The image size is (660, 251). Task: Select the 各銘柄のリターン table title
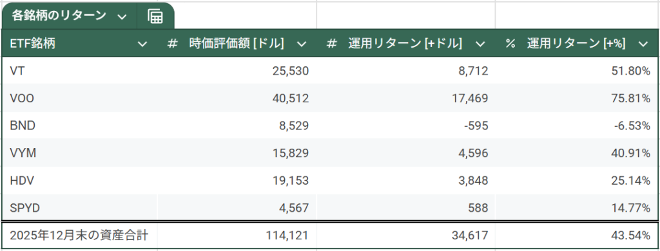[58, 16]
